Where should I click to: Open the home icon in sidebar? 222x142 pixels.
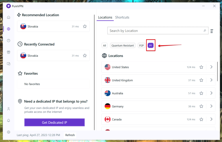[x=8, y=17]
